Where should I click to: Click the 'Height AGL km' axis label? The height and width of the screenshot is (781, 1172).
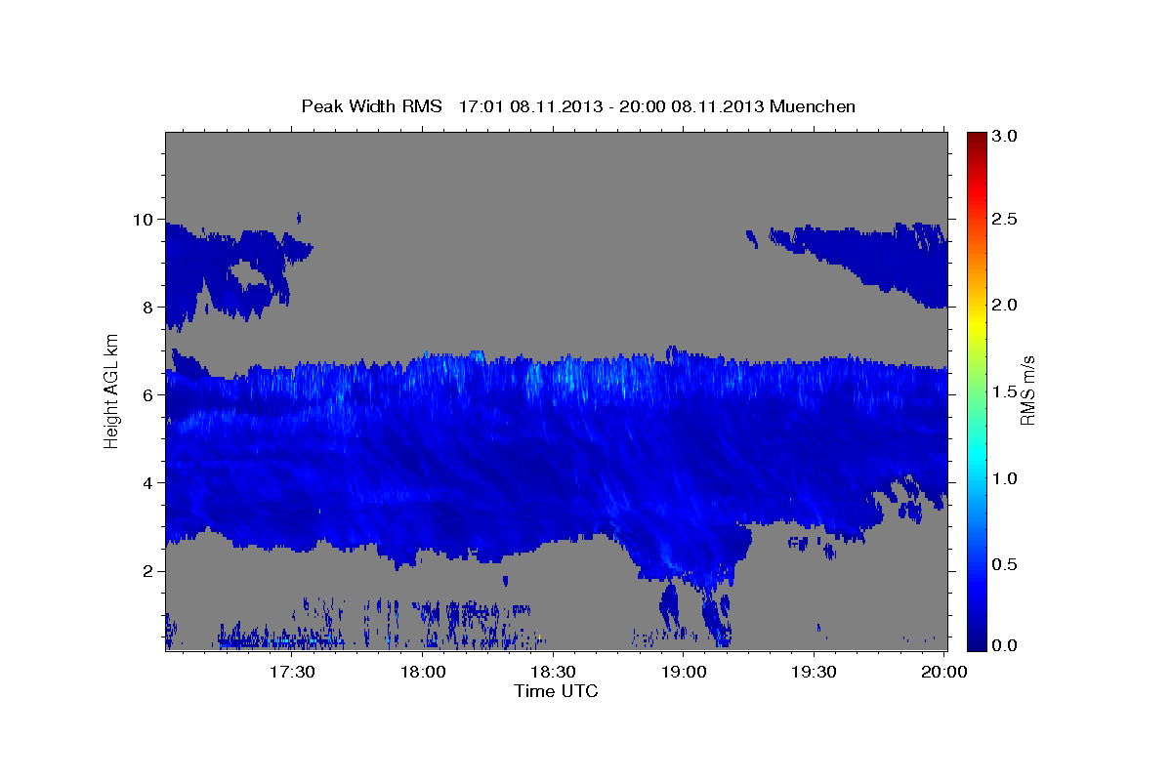tap(112, 390)
